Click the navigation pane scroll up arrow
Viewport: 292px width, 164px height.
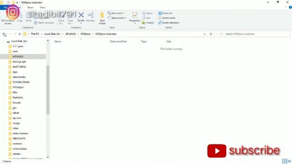point(48,41)
